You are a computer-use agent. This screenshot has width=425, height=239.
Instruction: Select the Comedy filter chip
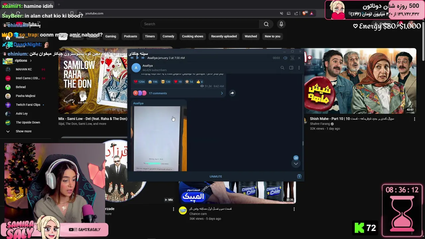point(168,36)
